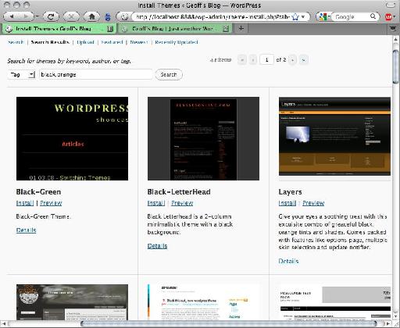Open the Tag search-type dropdown
Viewport: 400px width, 328px height.
point(21,75)
